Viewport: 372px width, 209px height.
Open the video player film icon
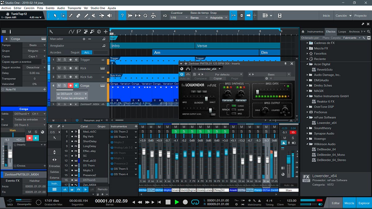coord(280,15)
